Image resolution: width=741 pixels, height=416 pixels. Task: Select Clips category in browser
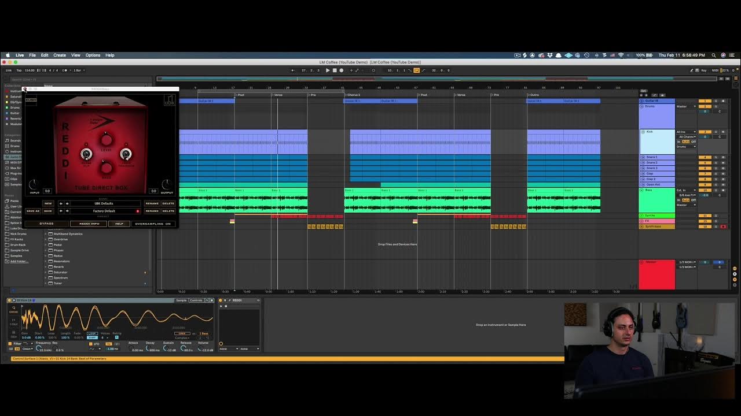(x=14, y=179)
